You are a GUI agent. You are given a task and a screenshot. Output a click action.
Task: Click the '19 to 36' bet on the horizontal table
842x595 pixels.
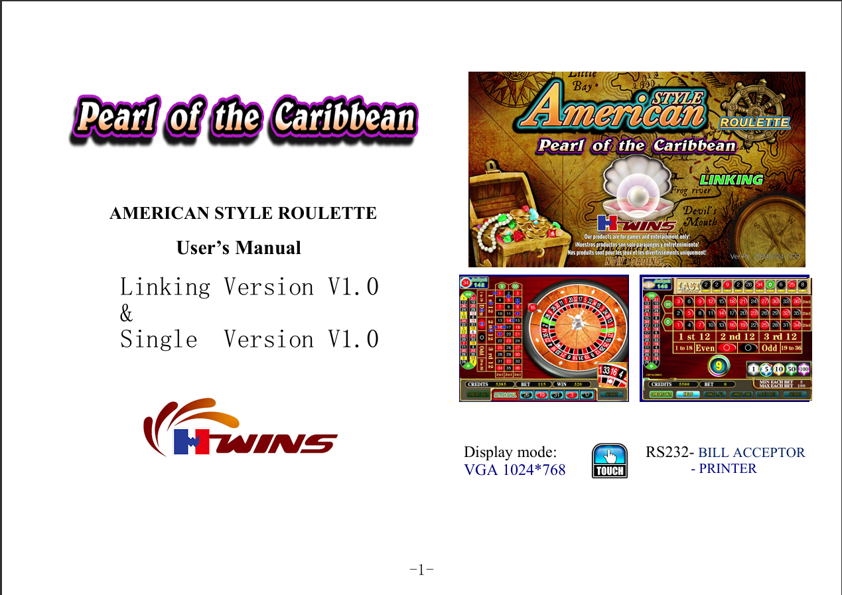[792, 348]
